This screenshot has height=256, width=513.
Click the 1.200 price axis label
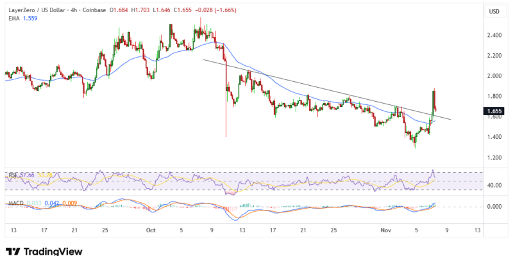[494, 157]
